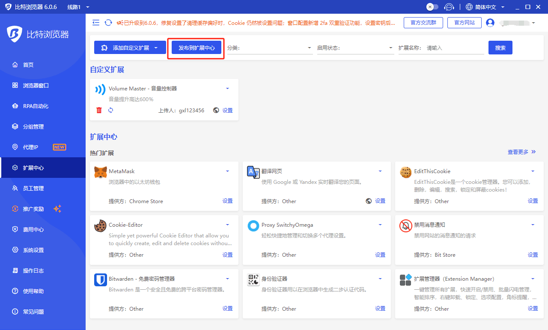This screenshot has width=548, height=330.
Task: Click the Bitwarden shield icon
Action: pos(101,280)
